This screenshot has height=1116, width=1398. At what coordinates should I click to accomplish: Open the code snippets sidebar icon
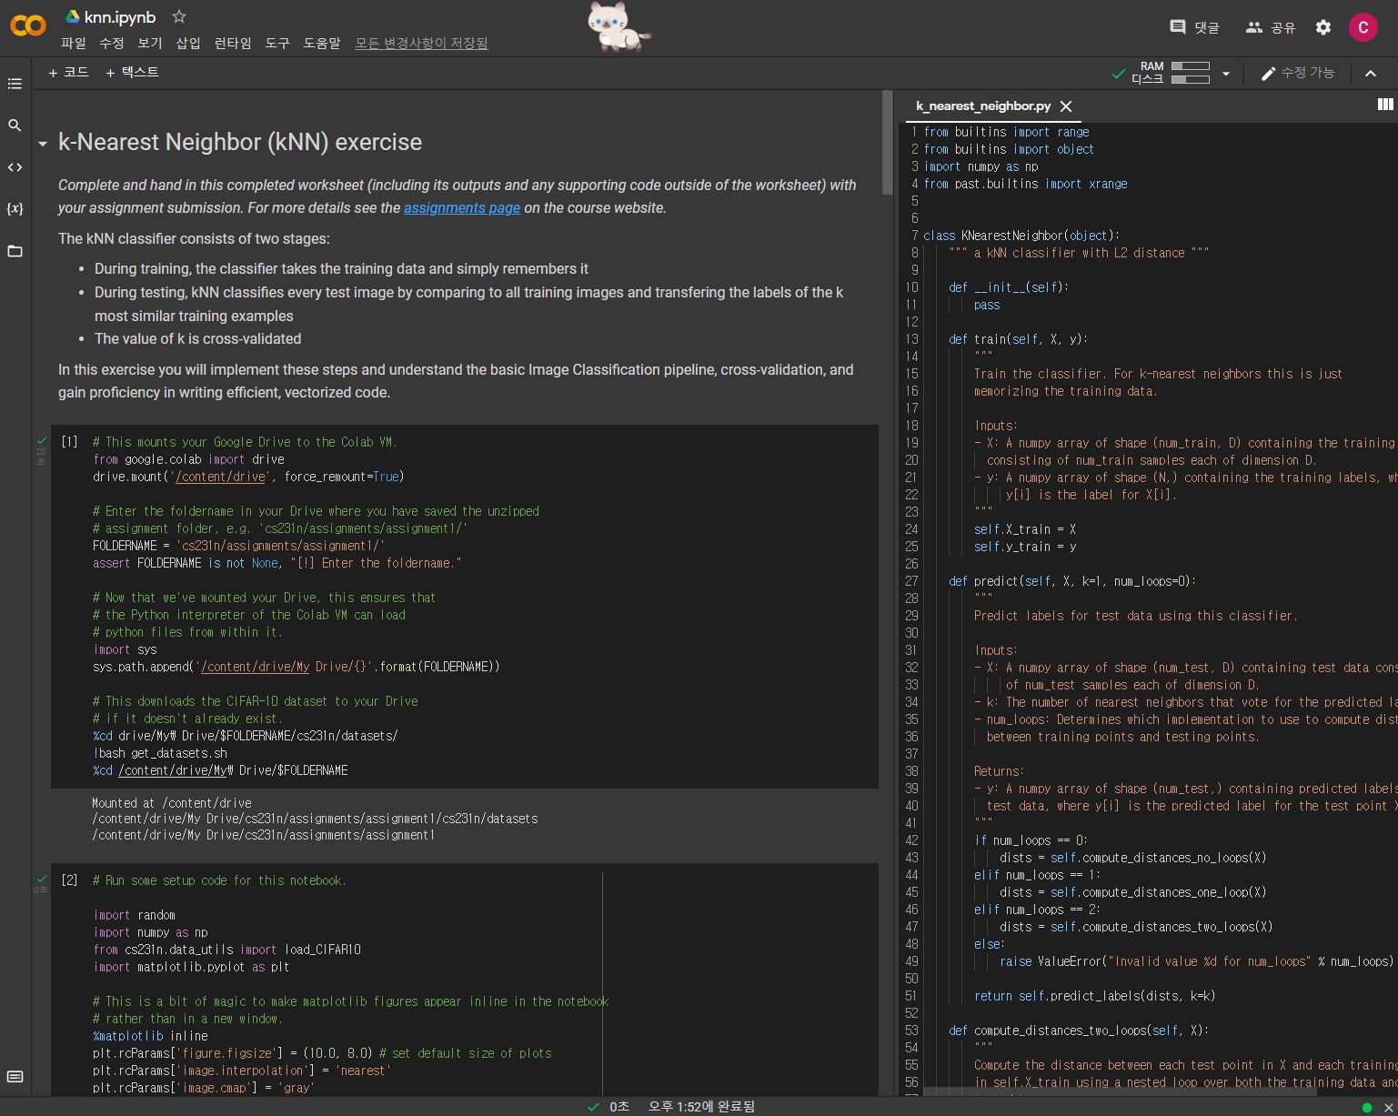click(x=15, y=167)
